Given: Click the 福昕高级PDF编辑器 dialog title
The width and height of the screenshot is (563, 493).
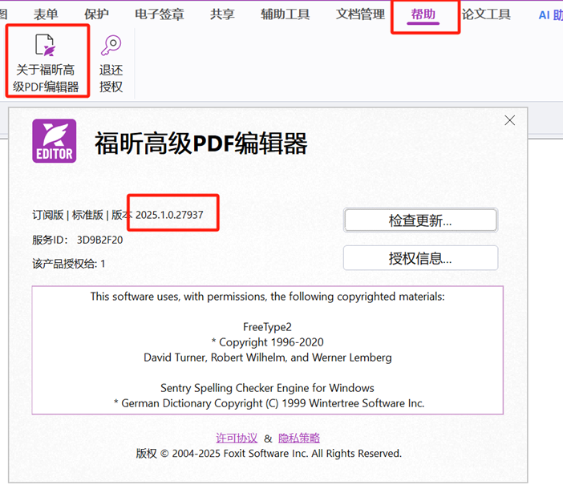Looking at the screenshot, I should [200, 143].
